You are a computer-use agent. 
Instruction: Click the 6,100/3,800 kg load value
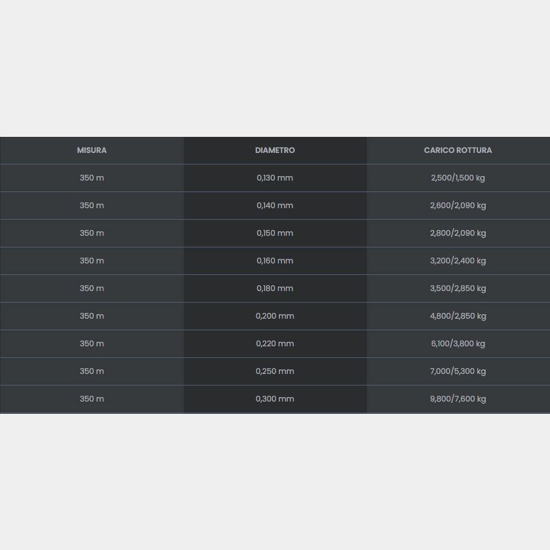coord(458,344)
